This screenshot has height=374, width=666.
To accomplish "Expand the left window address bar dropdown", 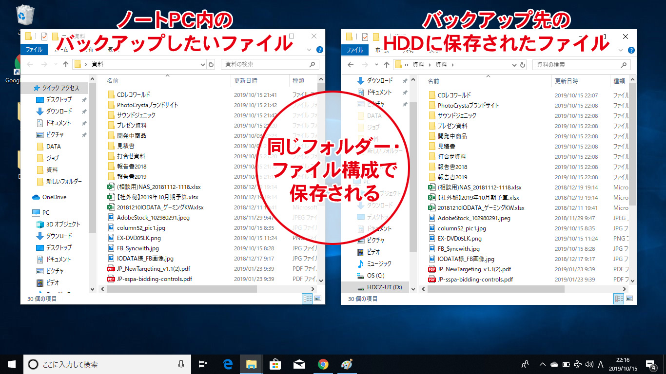I will (x=203, y=64).
